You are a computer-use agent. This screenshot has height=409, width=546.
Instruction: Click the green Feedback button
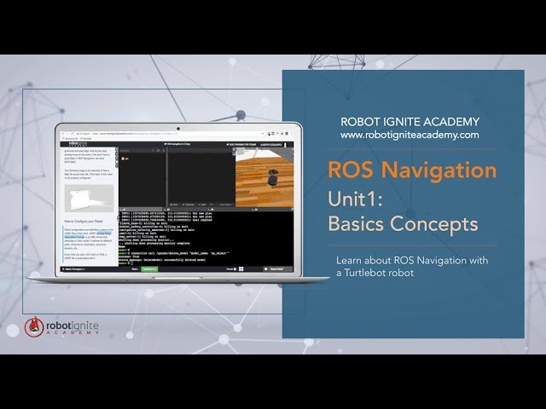[149, 269]
